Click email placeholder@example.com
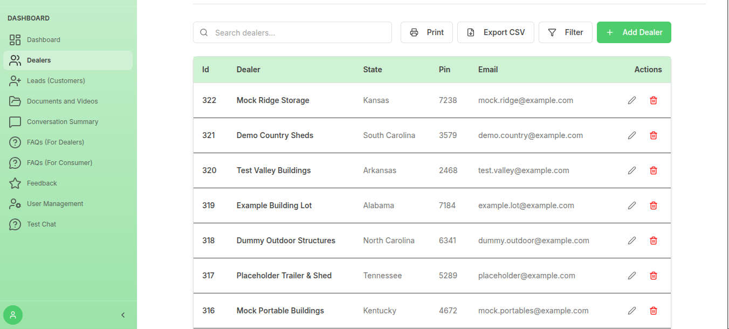Viewport: 729px width, 329px height. point(527,276)
